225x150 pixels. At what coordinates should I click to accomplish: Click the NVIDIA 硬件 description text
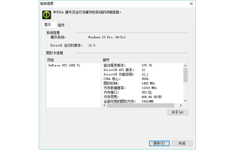(x=87, y=12)
